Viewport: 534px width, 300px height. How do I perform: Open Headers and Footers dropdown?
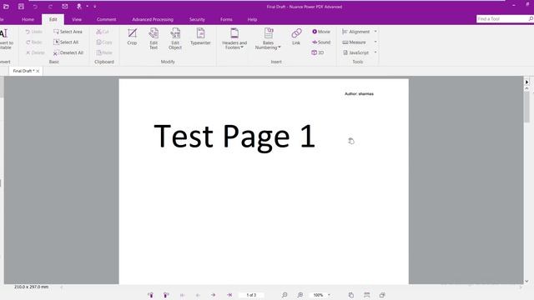pos(234,39)
